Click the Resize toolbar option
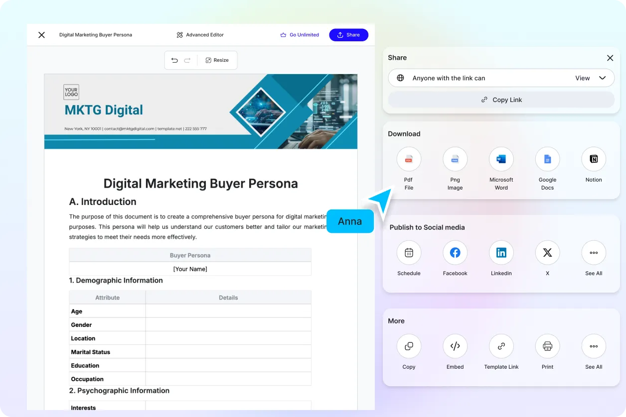 pyautogui.click(x=217, y=60)
